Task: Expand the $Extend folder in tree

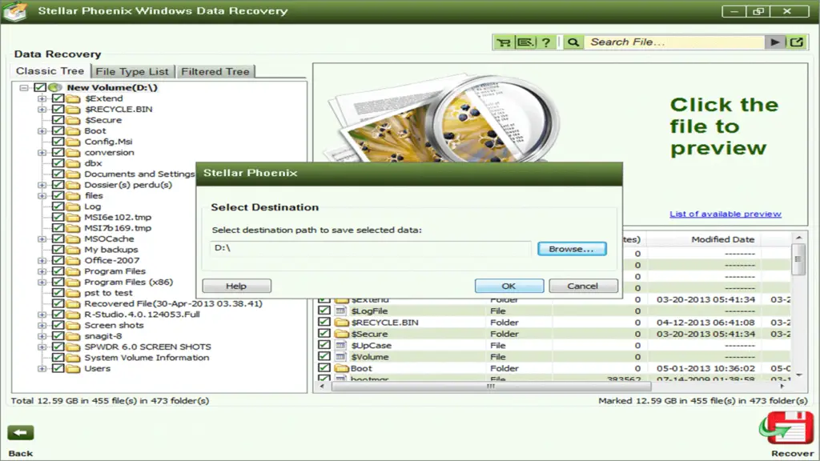Action: [x=42, y=98]
